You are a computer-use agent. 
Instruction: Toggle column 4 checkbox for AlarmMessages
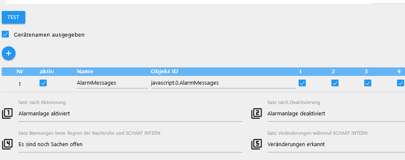(401, 83)
